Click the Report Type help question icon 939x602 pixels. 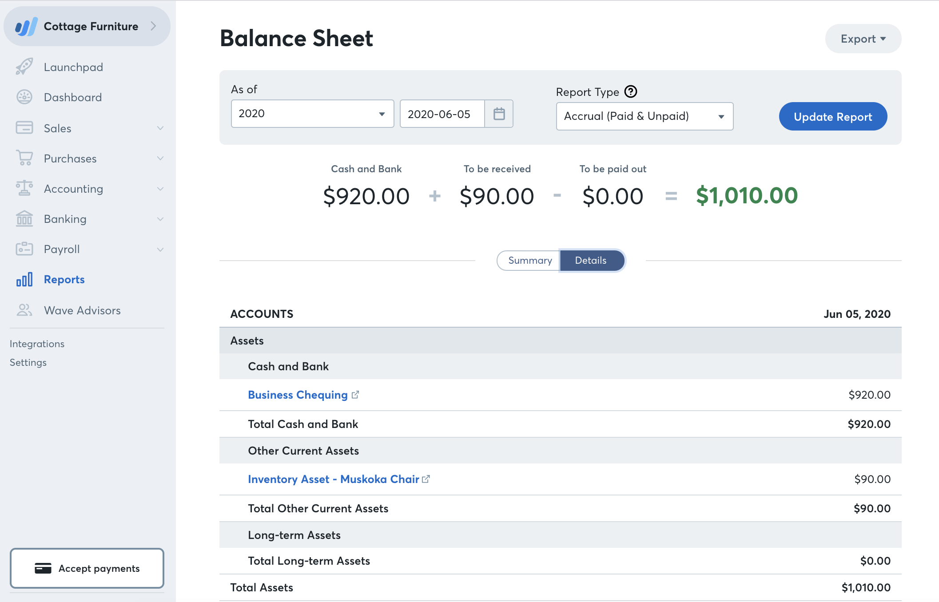tap(631, 91)
